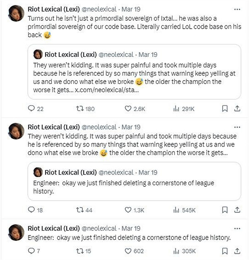The height and width of the screenshot is (260, 249).
Task: Like the tweet with 1.3K likes
Action: click(128, 210)
